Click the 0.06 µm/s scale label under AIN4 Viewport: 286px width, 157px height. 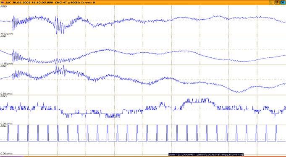tap(7, 154)
